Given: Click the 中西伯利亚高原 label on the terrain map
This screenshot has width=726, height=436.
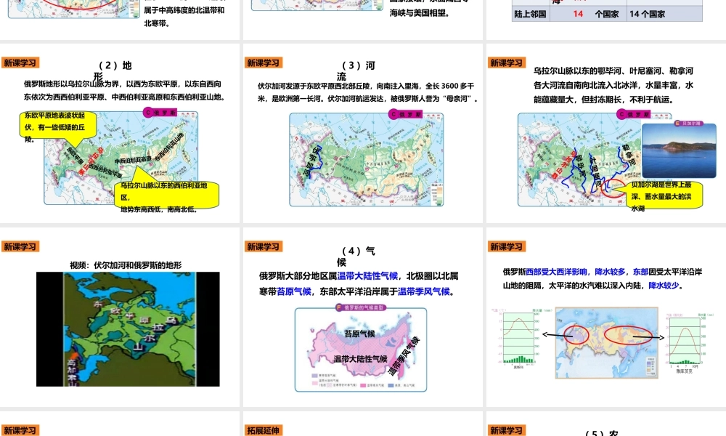Looking at the screenshot, I should tap(132, 161).
